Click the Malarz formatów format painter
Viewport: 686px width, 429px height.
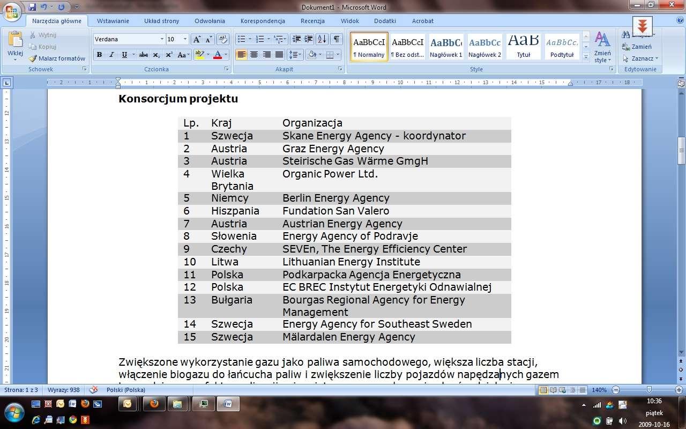pos(57,58)
